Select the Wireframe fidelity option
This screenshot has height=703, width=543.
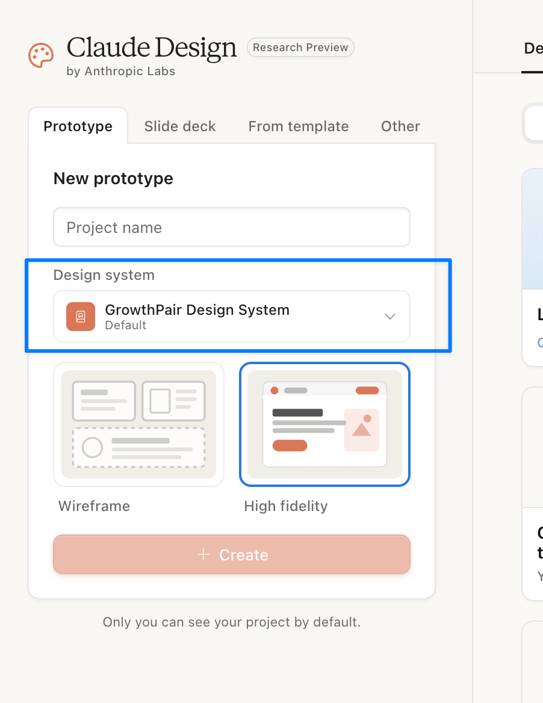coord(138,424)
